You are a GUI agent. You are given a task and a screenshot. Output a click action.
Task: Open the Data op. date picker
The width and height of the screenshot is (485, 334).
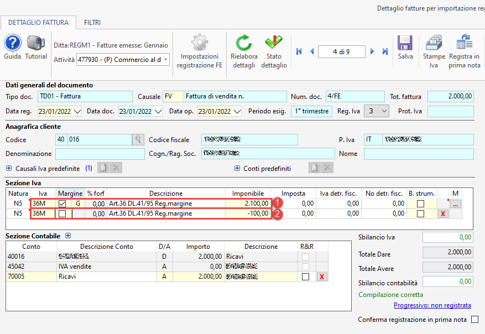pos(237,111)
